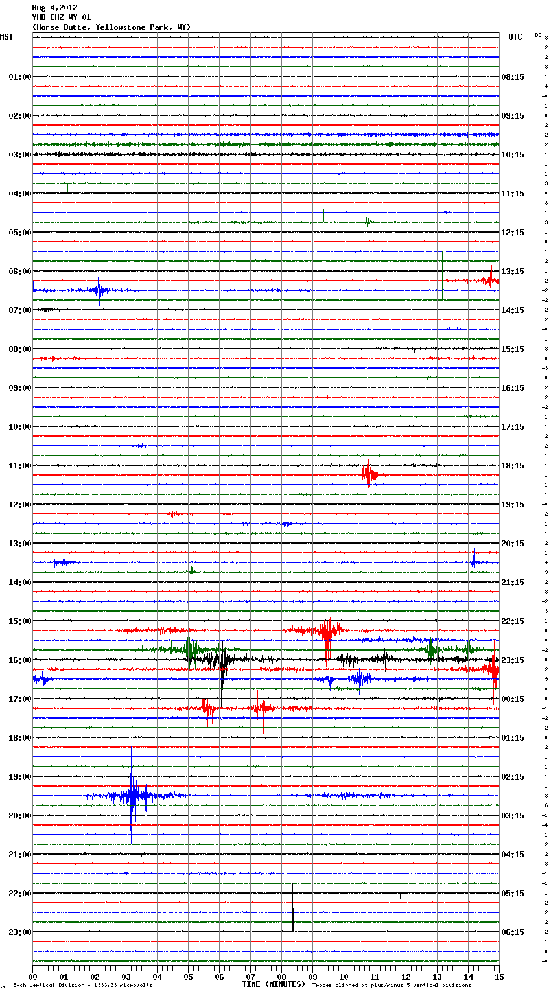This screenshot has width=551, height=994.
Task: Click the red seismic burst below 11:00
Action: click(x=369, y=474)
